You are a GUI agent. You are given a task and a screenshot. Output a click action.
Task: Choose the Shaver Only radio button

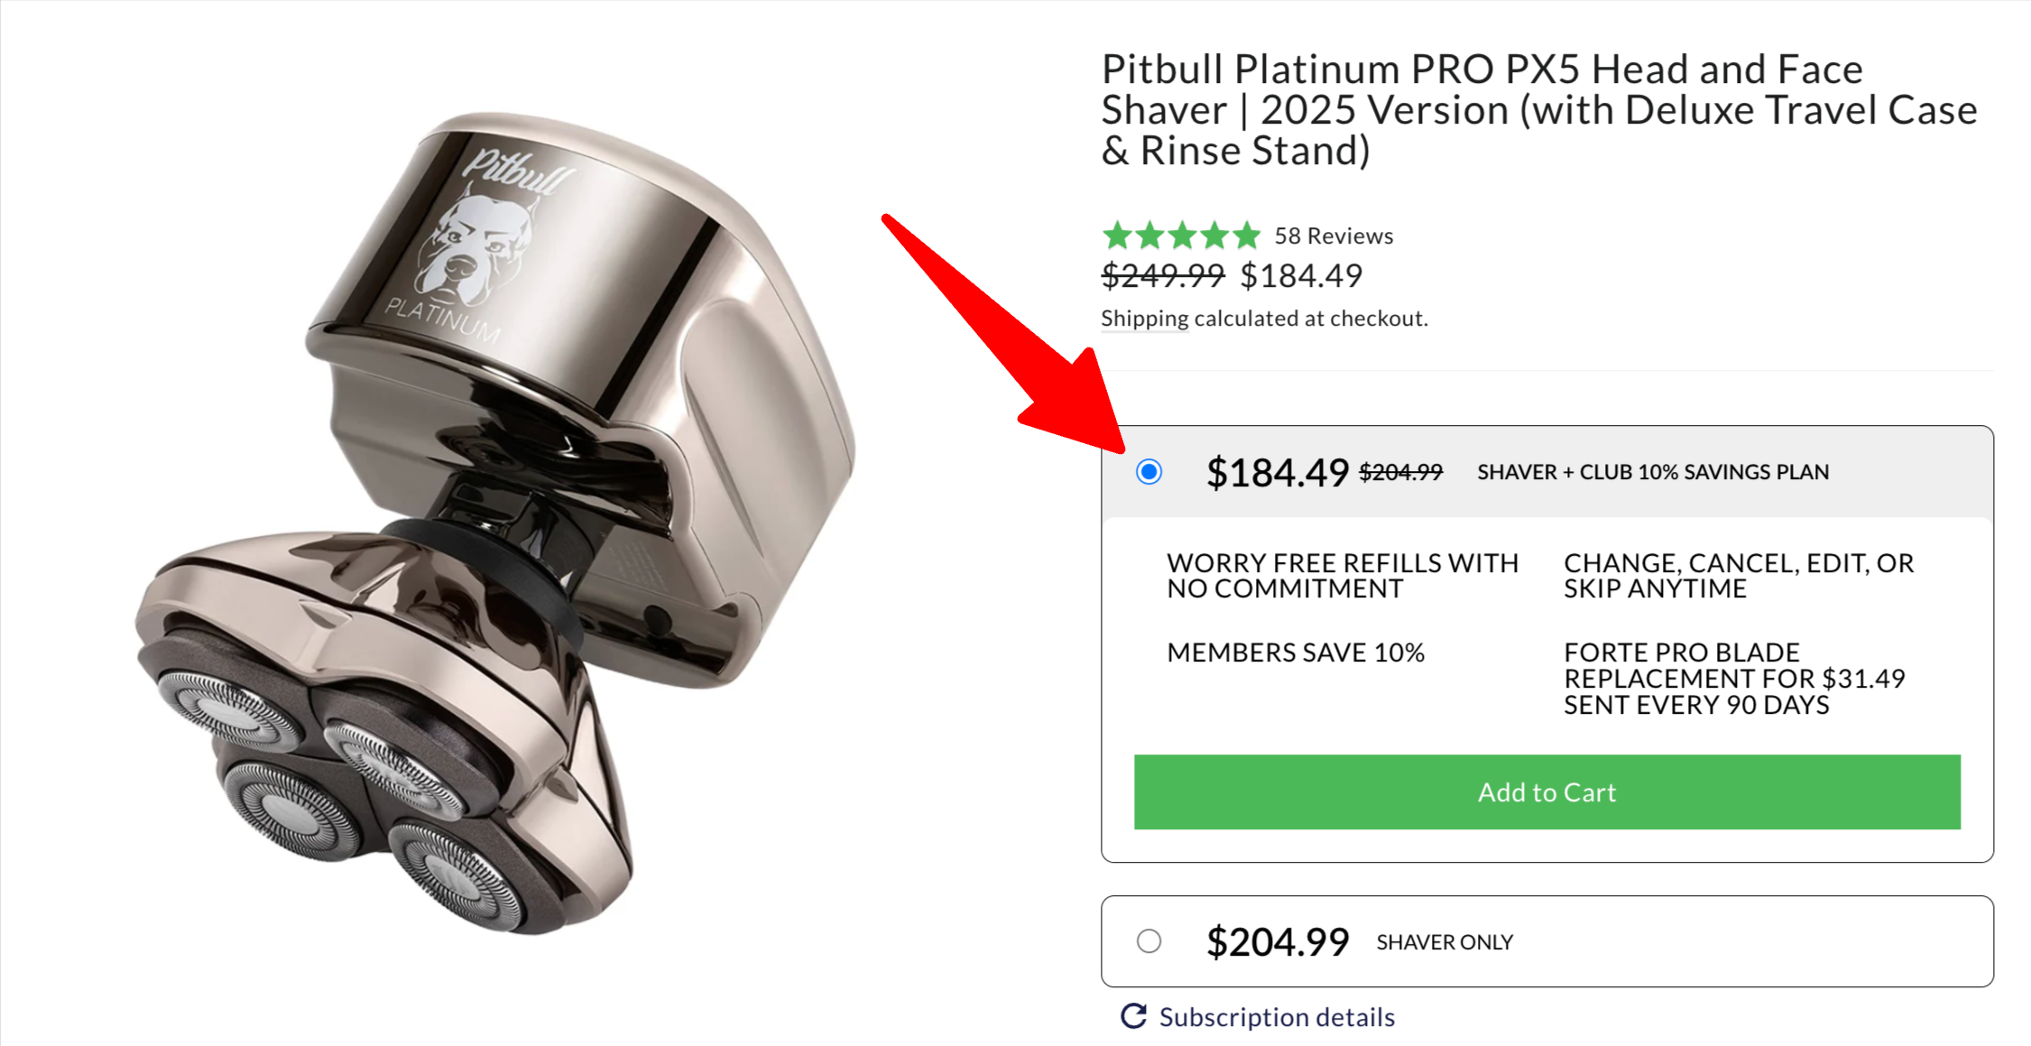coord(1149,941)
